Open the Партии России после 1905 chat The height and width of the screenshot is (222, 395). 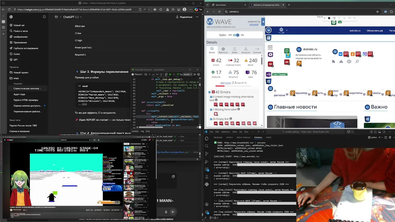23,125
